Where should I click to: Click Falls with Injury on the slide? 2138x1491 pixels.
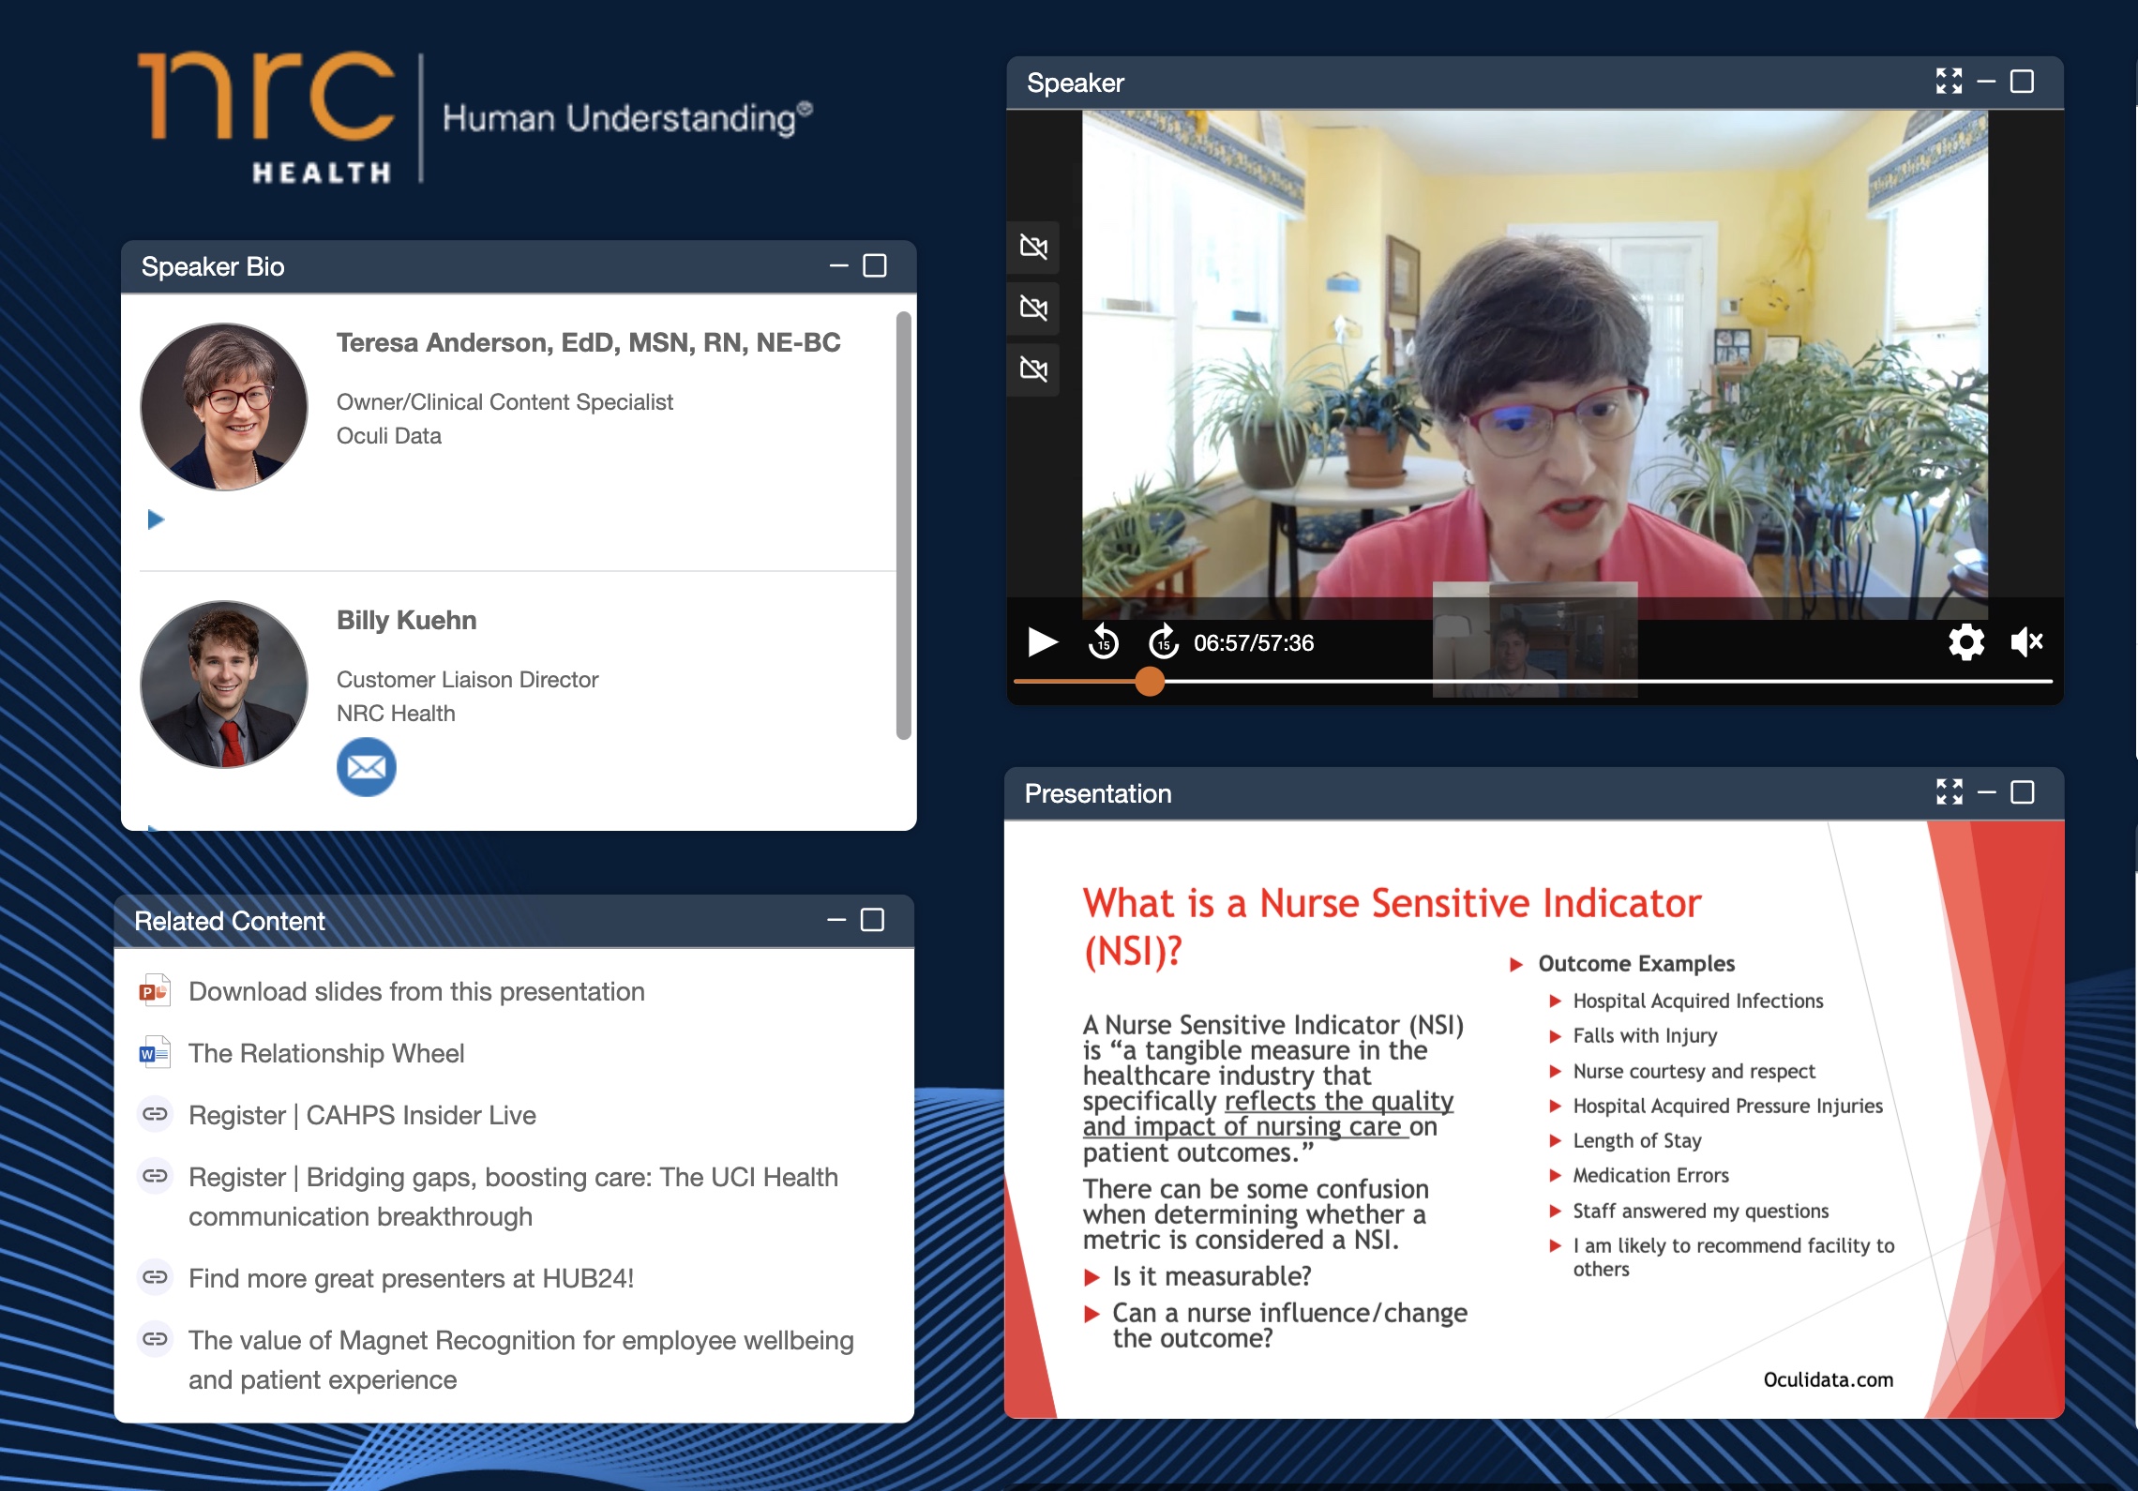pyautogui.click(x=1645, y=1035)
